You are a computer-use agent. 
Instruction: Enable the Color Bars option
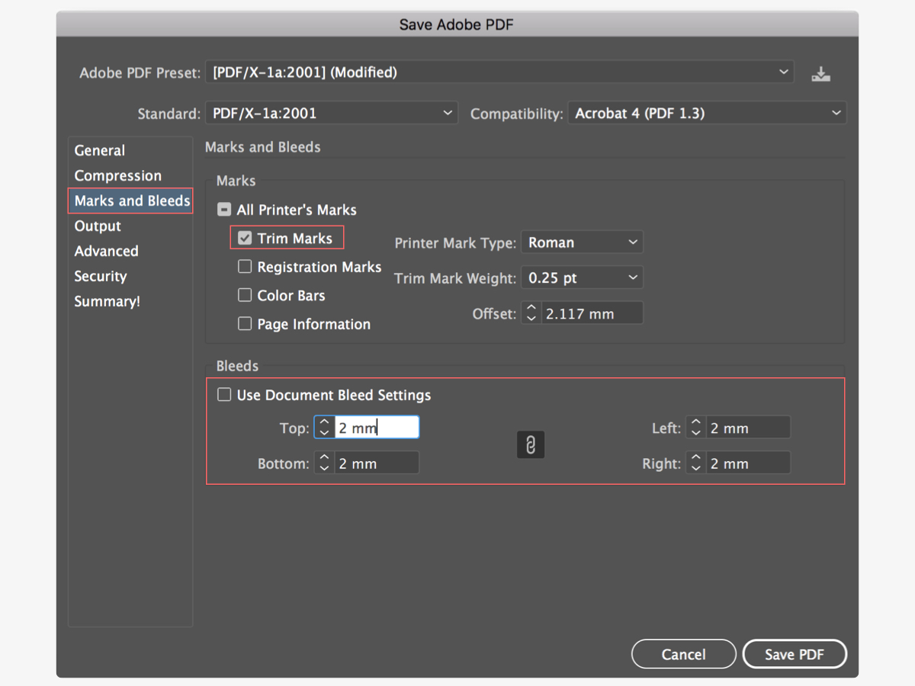point(245,295)
